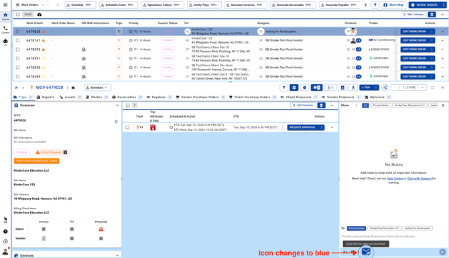Screen dimensions: 449x258
Task: Expand the row for work order 6478741
Action: click(442, 40)
